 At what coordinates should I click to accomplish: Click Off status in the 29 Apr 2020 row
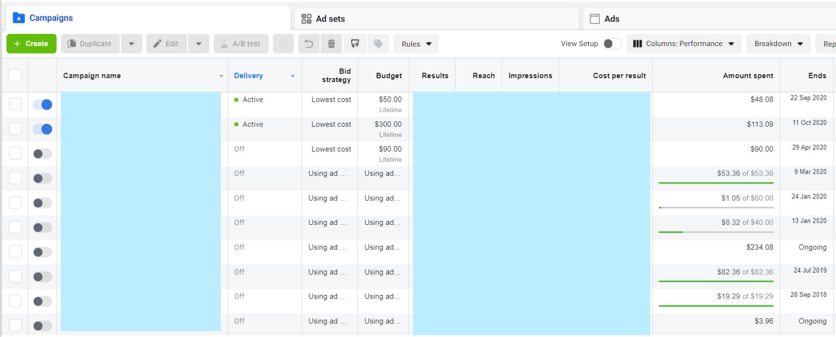point(239,149)
